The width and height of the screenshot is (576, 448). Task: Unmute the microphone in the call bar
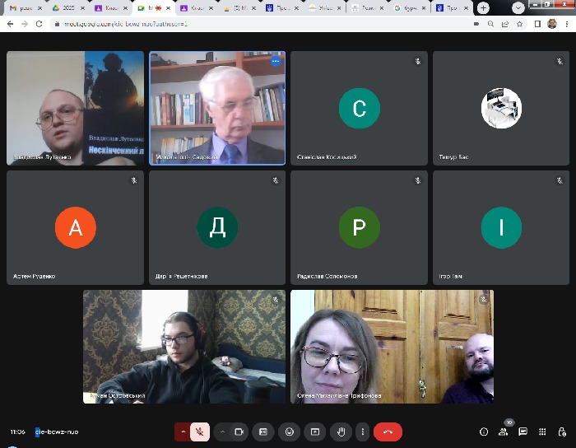click(200, 432)
